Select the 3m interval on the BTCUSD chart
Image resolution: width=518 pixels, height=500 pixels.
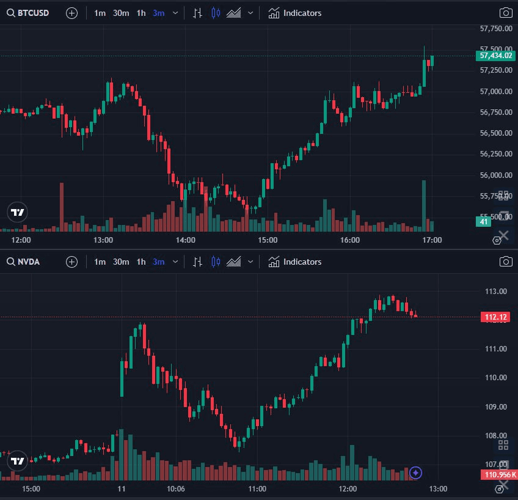click(159, 13)
